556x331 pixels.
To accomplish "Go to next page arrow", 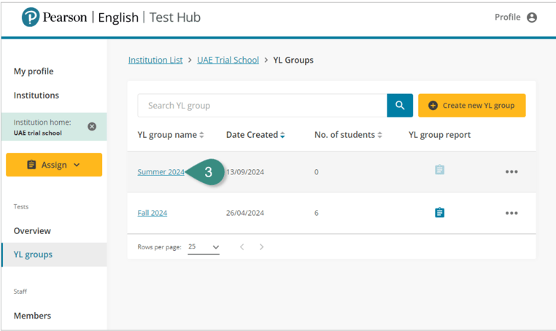I will (262, 247).
